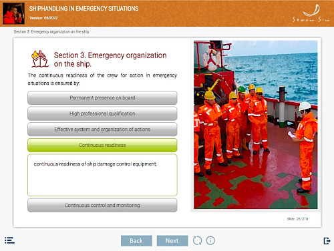This screenshot has height=251, width=334.
Task: Click the Storm Sim logo
Action: click(x=311, y=13)
